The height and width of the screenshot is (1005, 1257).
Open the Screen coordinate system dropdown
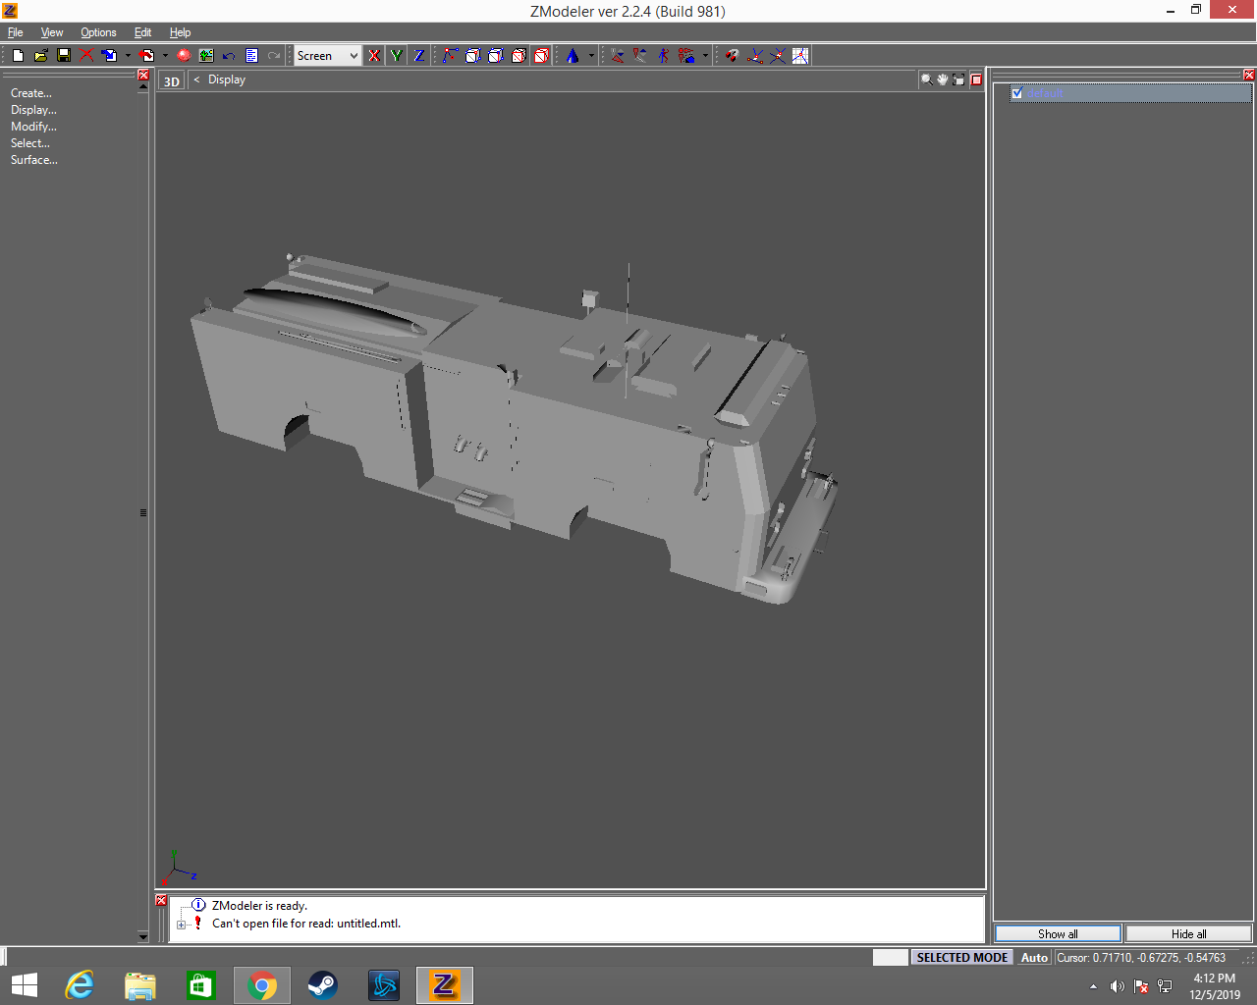pos(354,56)
